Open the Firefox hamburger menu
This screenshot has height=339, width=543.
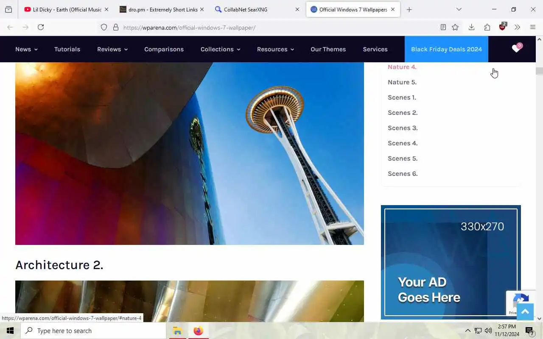pos(533,27)
